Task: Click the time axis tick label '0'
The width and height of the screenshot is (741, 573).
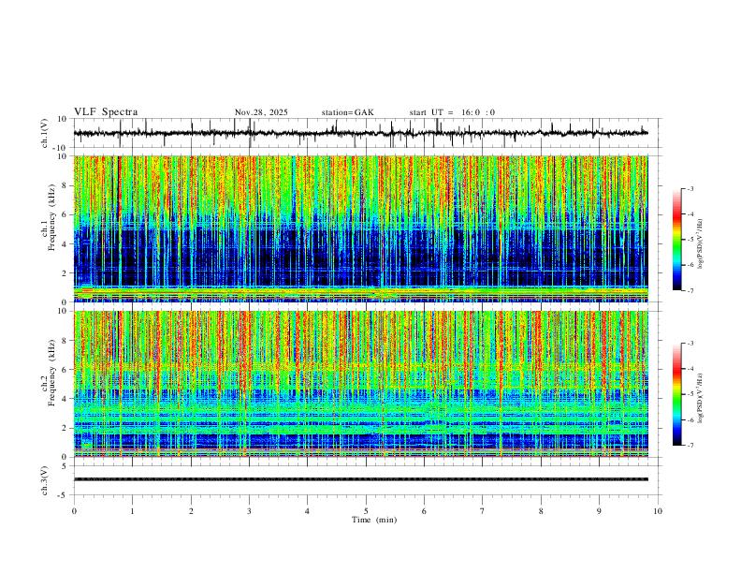Action: click(74, 511)
